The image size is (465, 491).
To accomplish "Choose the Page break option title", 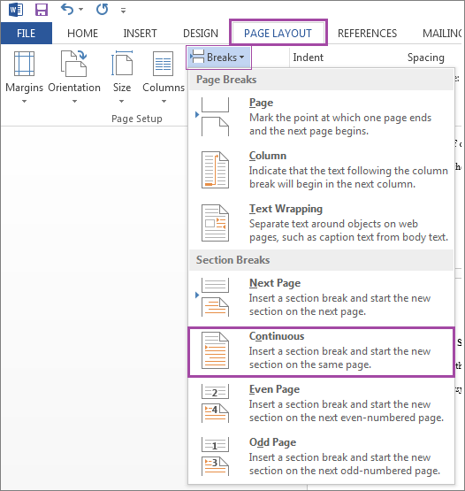I will 261,103.
